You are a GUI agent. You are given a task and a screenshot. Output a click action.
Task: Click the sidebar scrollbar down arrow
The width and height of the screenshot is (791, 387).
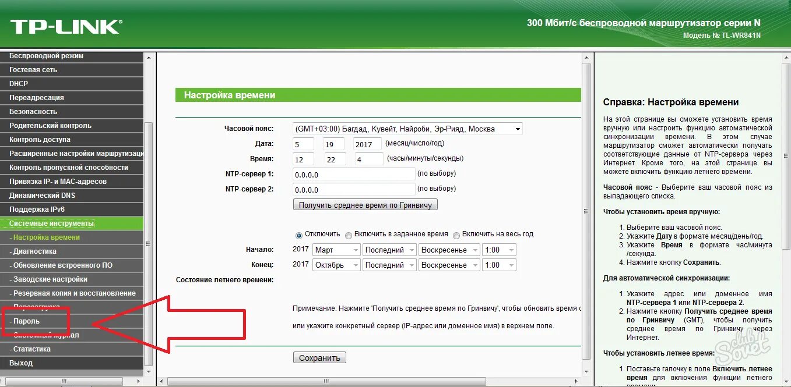[148, 371]
